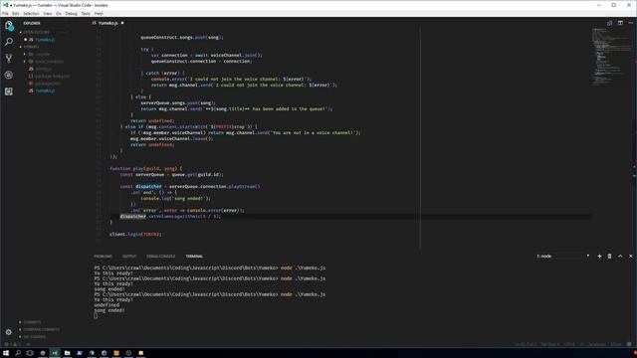This screenshot has height=358, width=637.
Task: Open the Windows Start menu
Action: pyautogui.click(x=6, y=353)
